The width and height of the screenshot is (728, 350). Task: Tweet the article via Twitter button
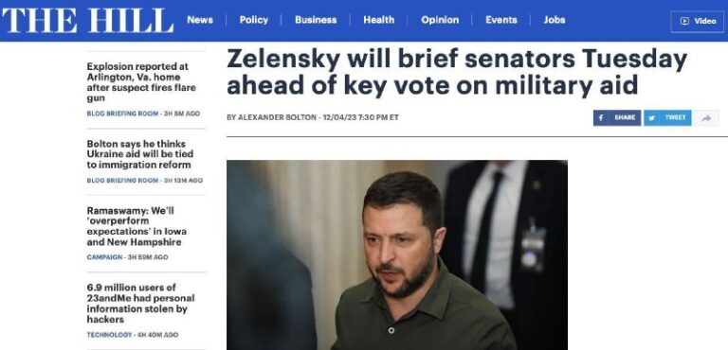pos(667,117)
